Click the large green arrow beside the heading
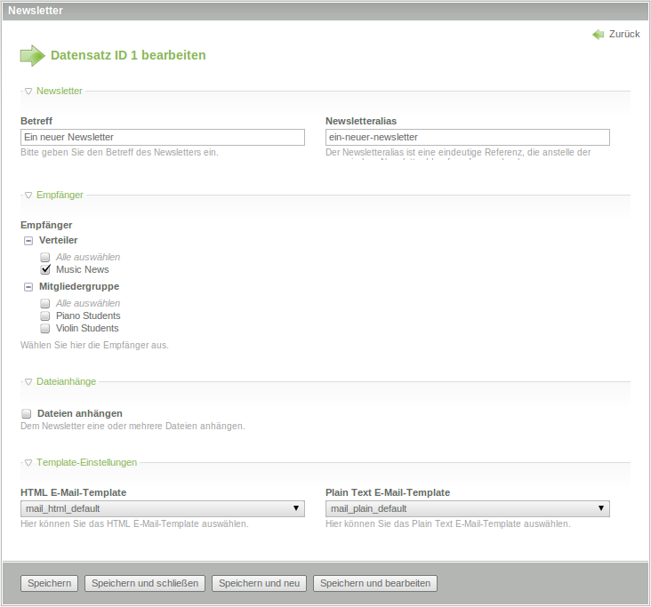Image resolution: width=651 pixels, height=607 pixels. coord(32,55)
